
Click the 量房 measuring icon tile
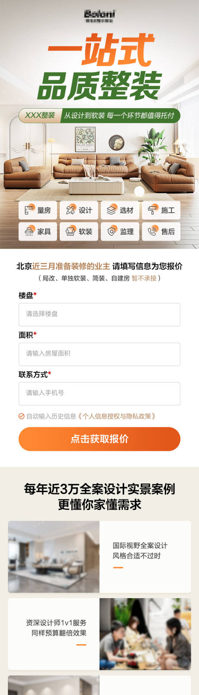click(38, 210)
